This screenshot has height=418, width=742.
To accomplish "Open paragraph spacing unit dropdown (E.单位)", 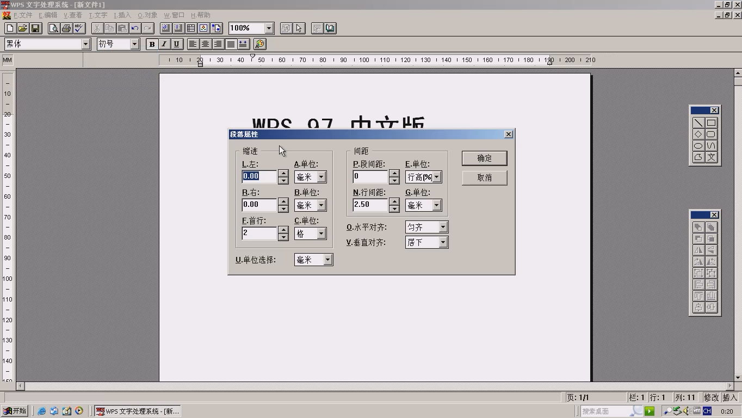I will 436,177.
